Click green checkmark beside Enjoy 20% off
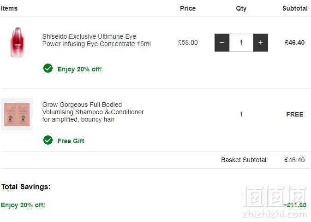Viewport: 311px width, 222px height. (48, 68)
